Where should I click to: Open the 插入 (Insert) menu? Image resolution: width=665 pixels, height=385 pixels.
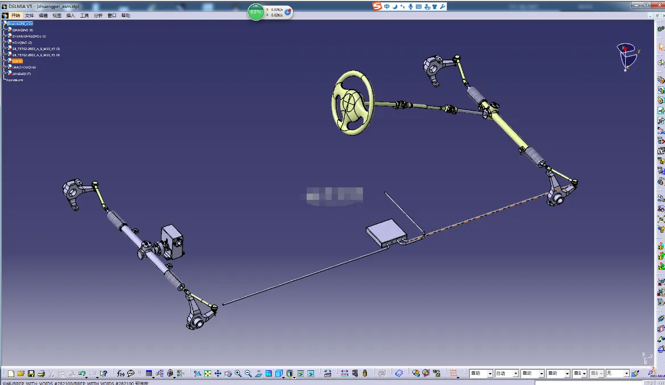coord(71,16)
